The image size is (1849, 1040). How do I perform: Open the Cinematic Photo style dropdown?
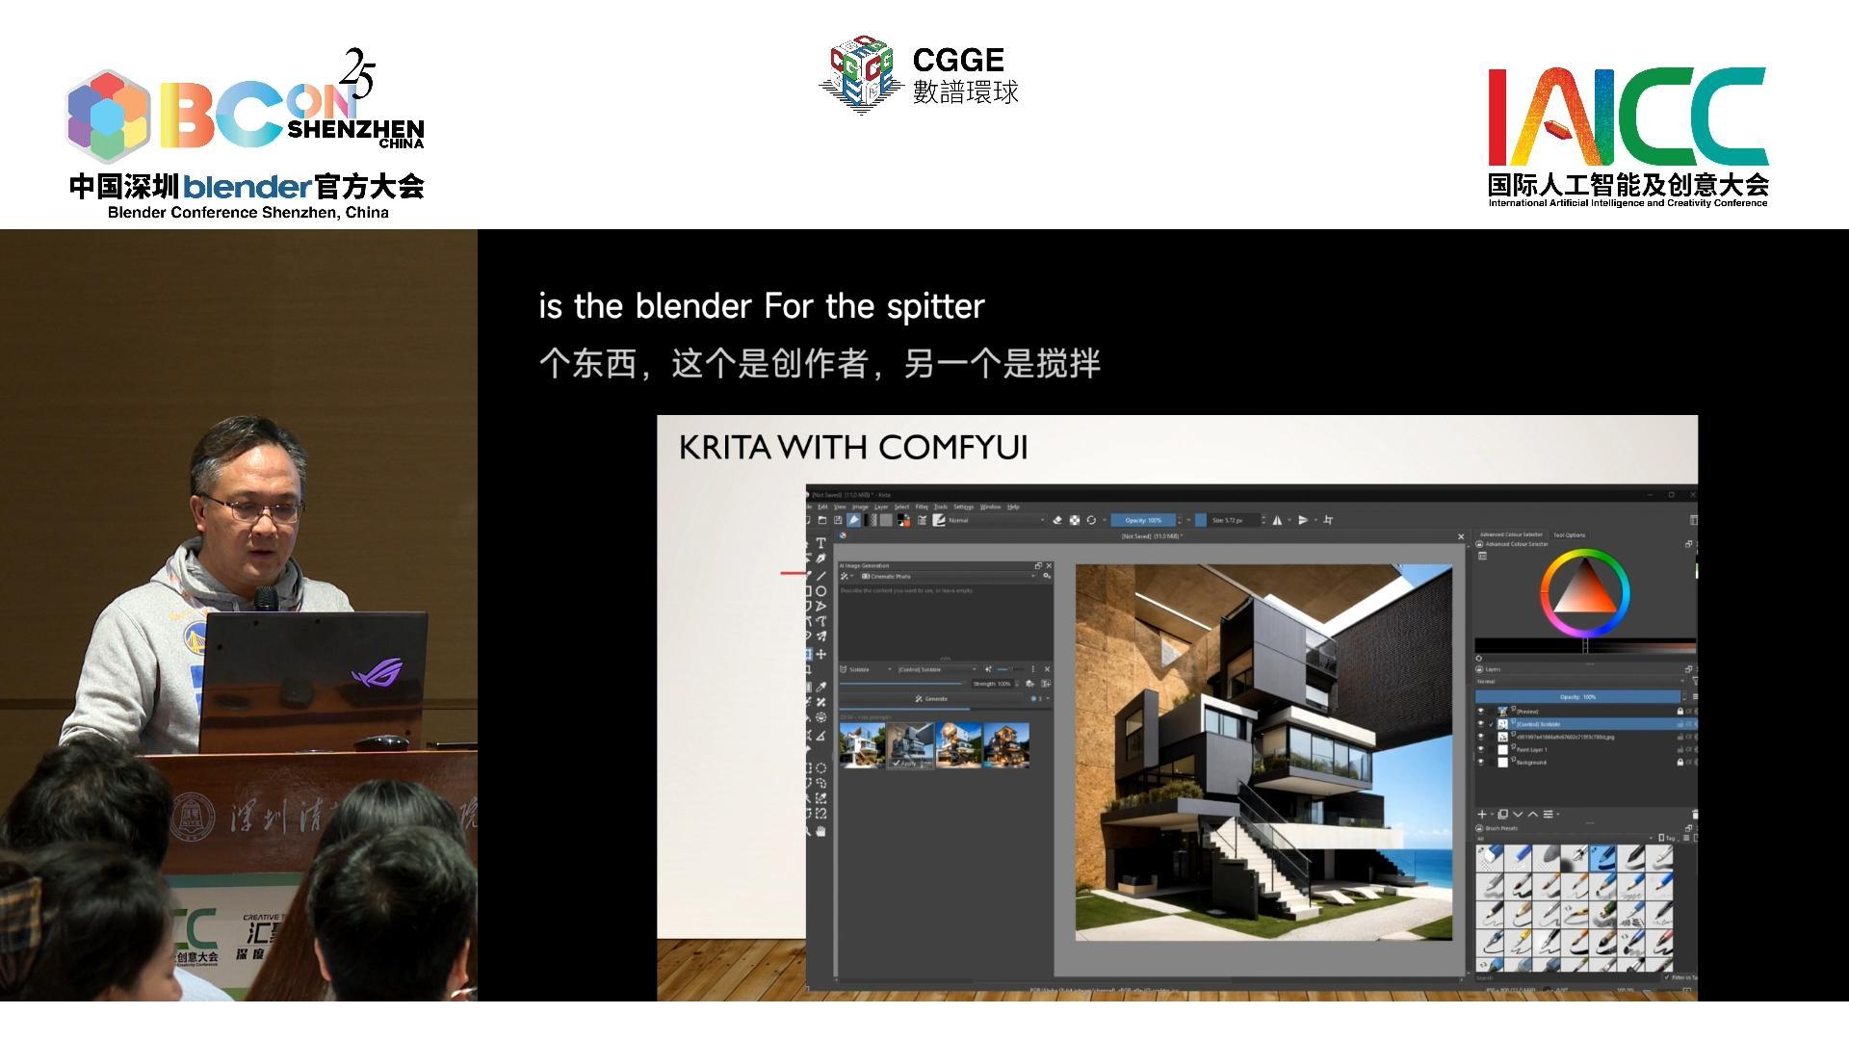click(948, 576)
